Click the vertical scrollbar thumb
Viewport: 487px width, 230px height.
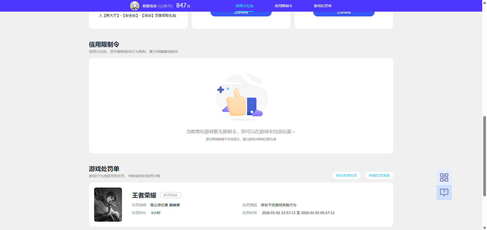pos(484,156)
